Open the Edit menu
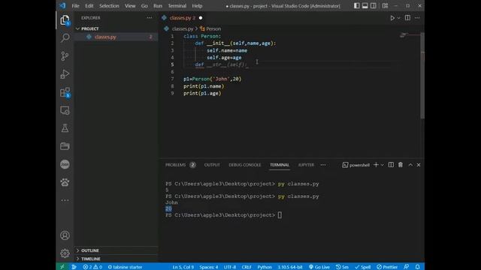 click(x=89, y=6)
